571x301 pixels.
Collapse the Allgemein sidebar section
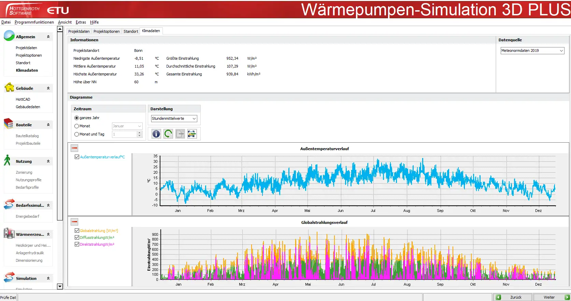click(48, 37)
